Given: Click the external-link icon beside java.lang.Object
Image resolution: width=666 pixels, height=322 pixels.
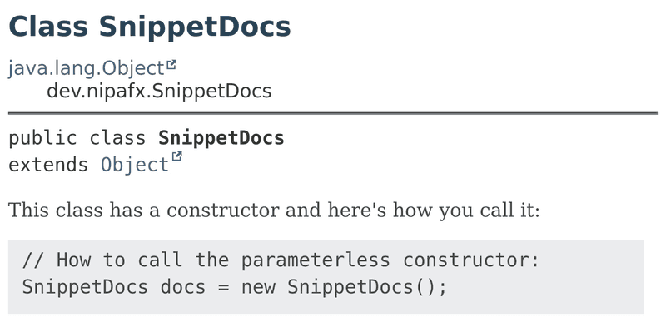Looking at the screenshot, I should [x=171, y=65].
